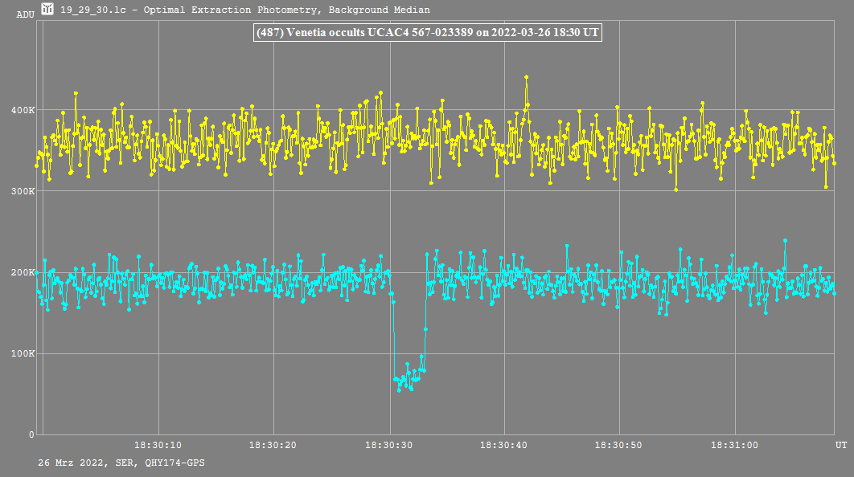The width and height of the screenshot is (854, 477).
Task: Select the 19_29_30.lc window title text
Action: (x=244, y=10)
